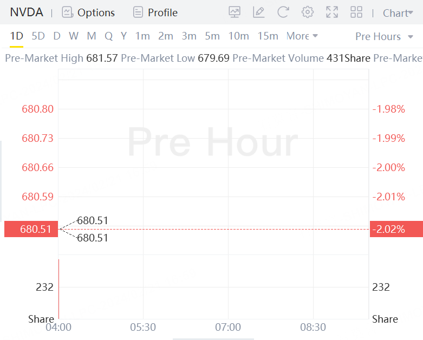Open the Pre Hours session dropdown

384,36
